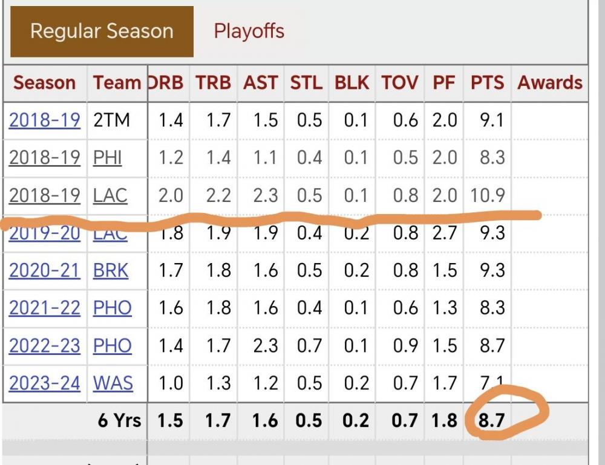Sort by the STL column header
The width and height of the screenshot is (605, 465).
(x=306, y=83)
